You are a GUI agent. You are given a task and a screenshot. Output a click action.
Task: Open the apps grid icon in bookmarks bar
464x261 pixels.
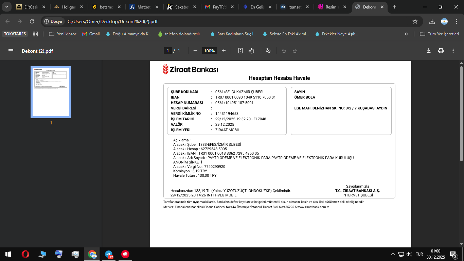click(x=35, y=34)
